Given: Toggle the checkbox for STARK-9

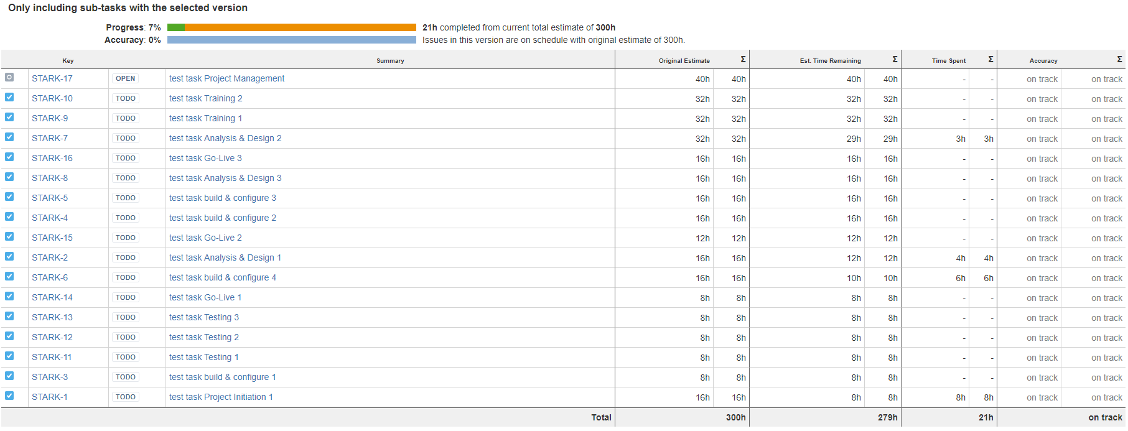Looking at the screenshot, I should click(x=9, y=117).
